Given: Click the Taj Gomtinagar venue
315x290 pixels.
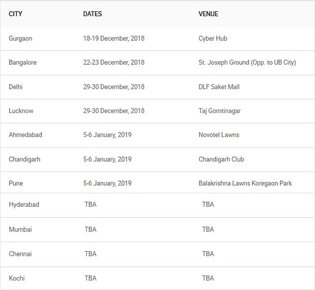Looking at the screenshot, I should [219, 111].
